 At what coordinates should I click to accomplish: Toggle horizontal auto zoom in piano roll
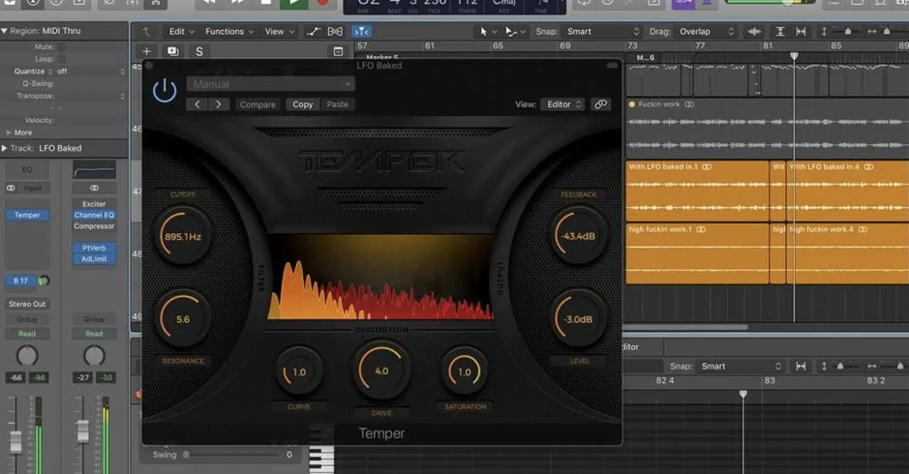pyautogui.click(x=801, y=367)
